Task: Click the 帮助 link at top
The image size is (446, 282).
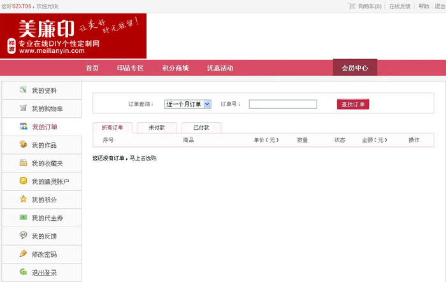Action: click(424, 6)
